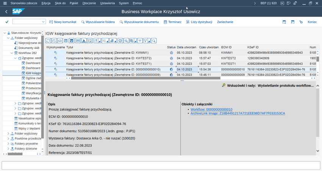Click the status icon in the KWTEST2 row
322x171 pixels.
171,58
